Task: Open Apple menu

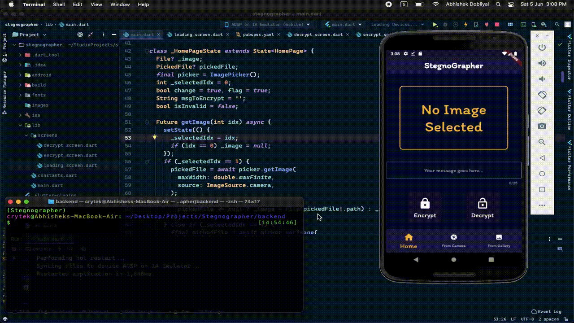Action: click(x=11, y=4)
